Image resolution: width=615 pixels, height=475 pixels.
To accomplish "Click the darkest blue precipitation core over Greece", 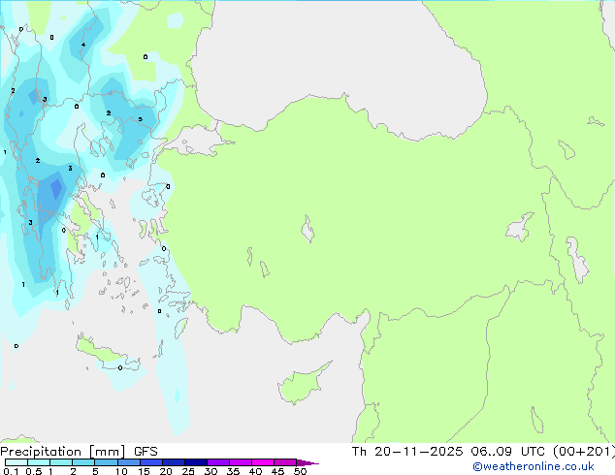I will click(x=55, y=186).
